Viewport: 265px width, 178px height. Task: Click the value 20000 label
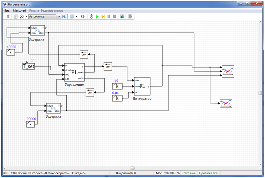tap(31, 119)
